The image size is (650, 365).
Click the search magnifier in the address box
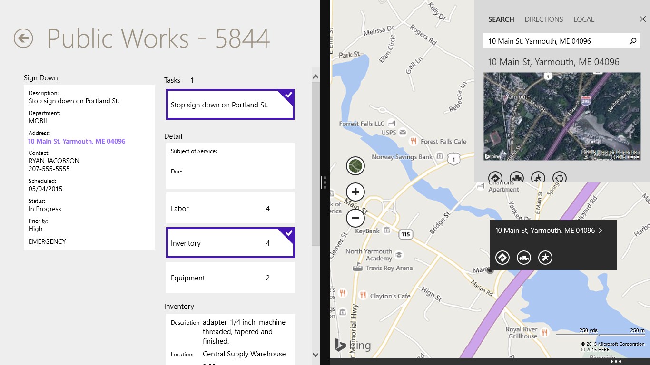(x=633, y=41)
